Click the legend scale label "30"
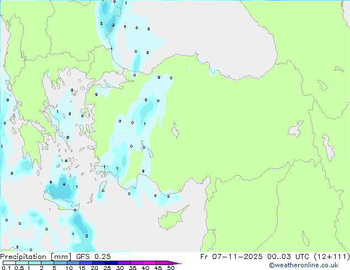The height and width of the screenshot is (270, 350). pyautogui.click(x=120, y=268)
